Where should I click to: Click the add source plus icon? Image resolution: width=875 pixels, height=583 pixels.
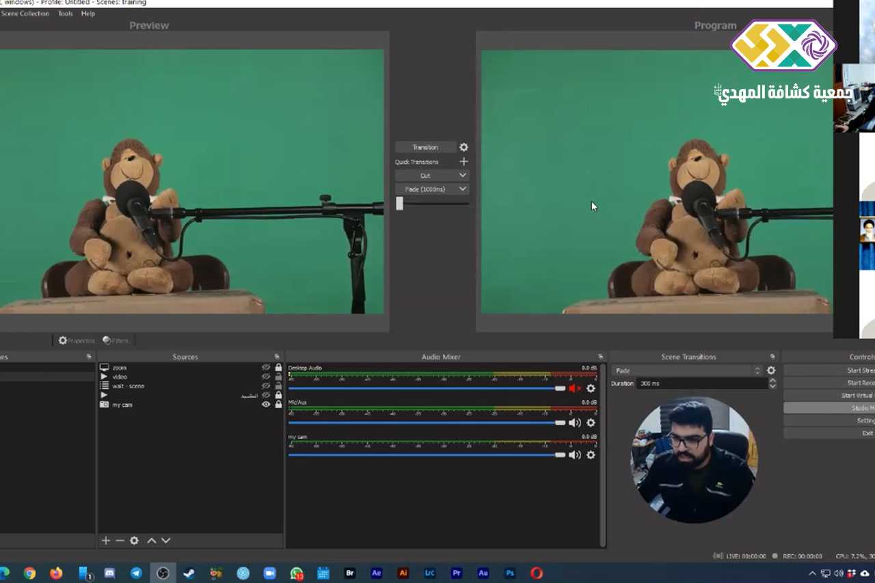(x=106, y=541)
